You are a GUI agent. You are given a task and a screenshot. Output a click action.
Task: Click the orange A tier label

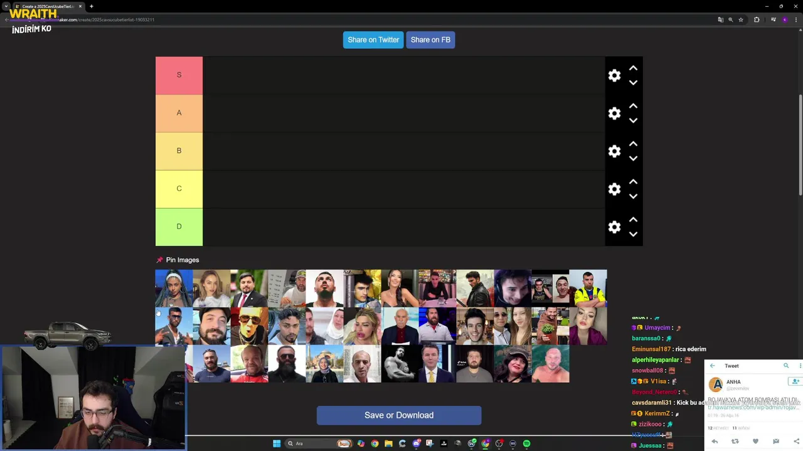(179, 113)
